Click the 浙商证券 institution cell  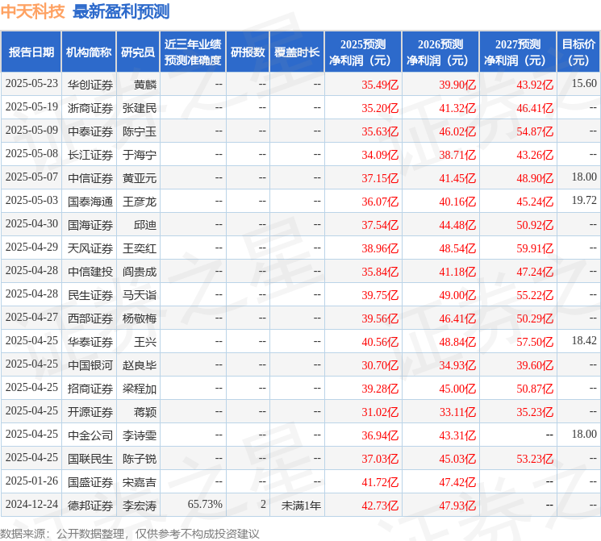coord(90,108)
